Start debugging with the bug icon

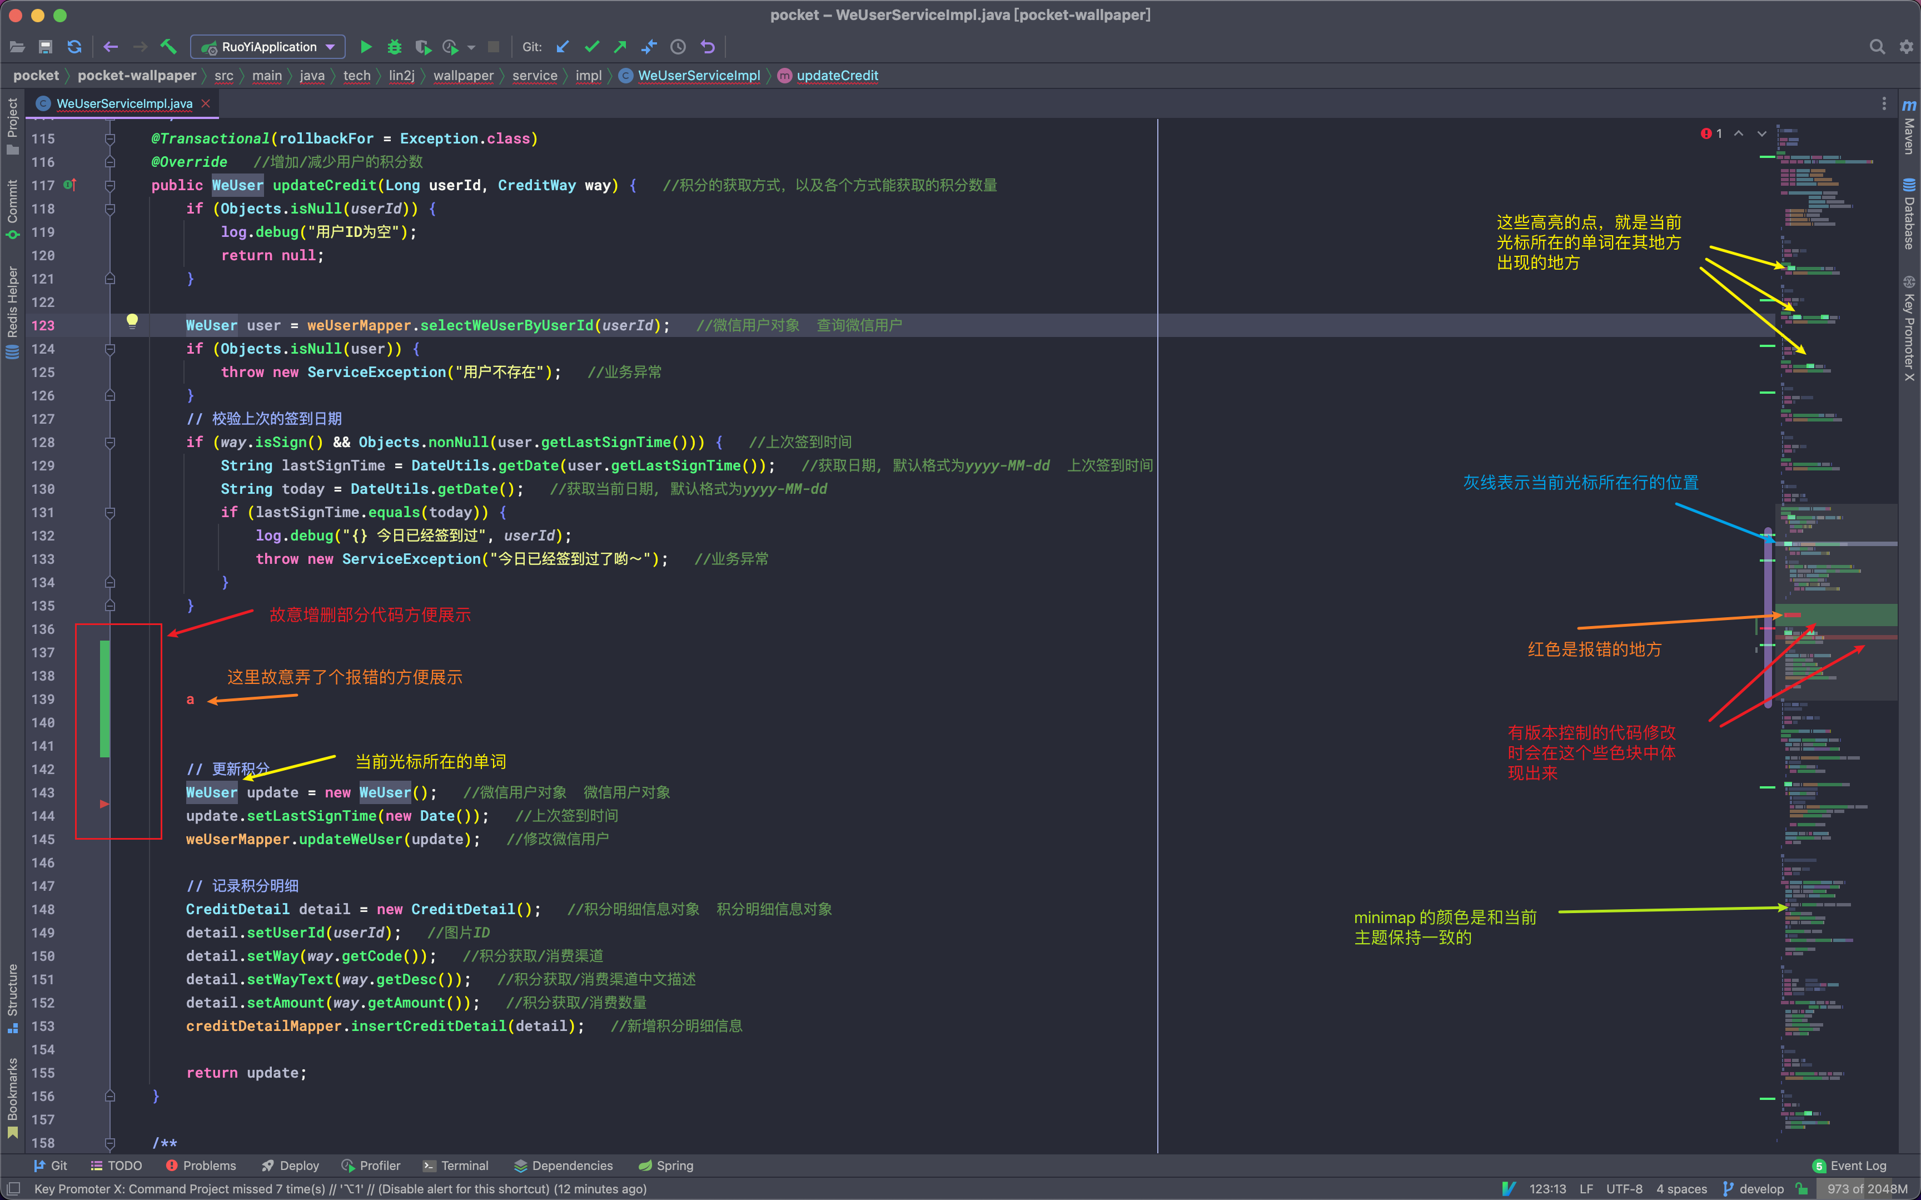[x=395, y=47]
